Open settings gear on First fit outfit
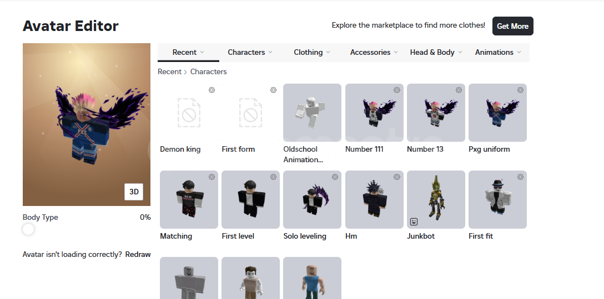604x299 pixels. pyautogui.click(x=520, y=177)
